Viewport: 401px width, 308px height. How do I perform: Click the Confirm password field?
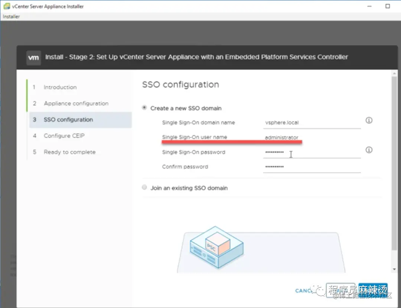[x=312, y=167]
